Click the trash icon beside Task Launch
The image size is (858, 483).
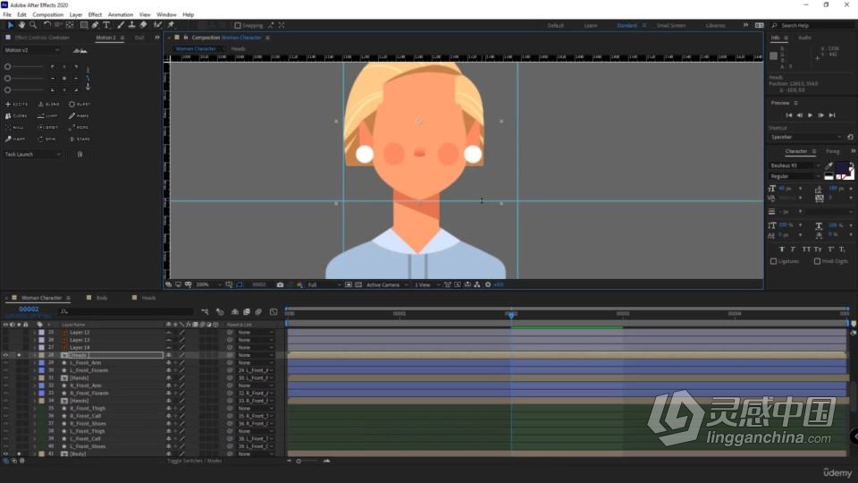tap(80, 155)
